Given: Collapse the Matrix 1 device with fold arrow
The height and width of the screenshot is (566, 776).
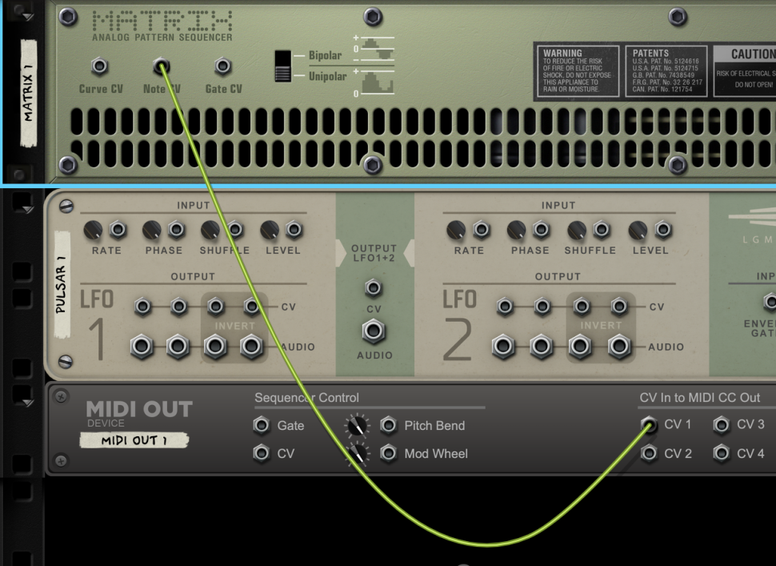Looking at the screenshot, I should tap(29, 17).
